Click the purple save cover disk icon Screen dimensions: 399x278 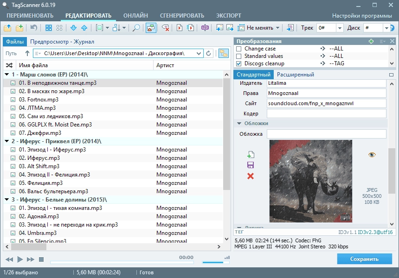pyautogui.click(x=251, y=165)
